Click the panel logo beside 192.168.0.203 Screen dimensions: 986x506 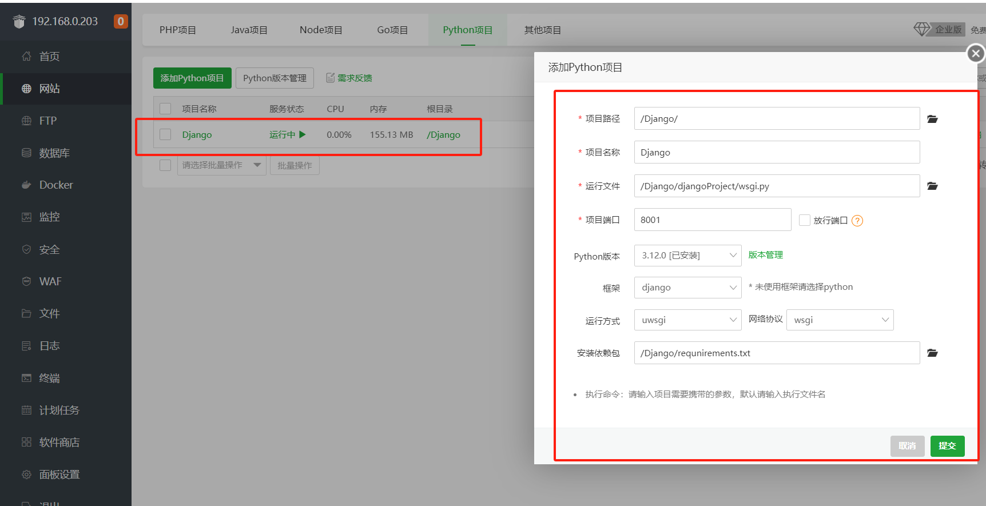[19, 21]
